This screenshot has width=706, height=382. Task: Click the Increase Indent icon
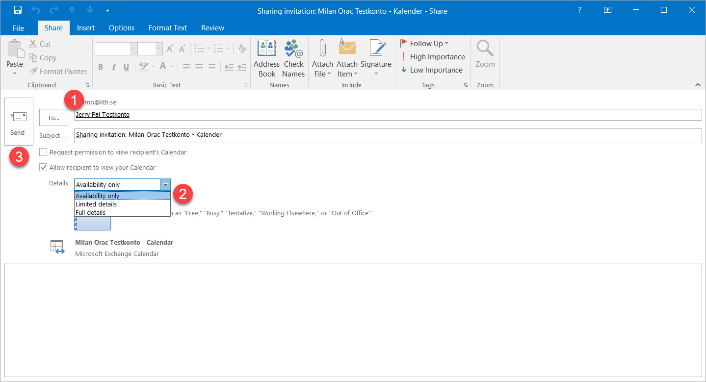(x=241, y=67)
